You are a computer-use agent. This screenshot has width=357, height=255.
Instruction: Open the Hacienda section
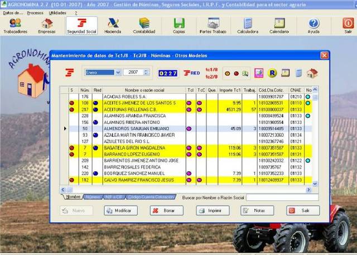click(113, 26)
